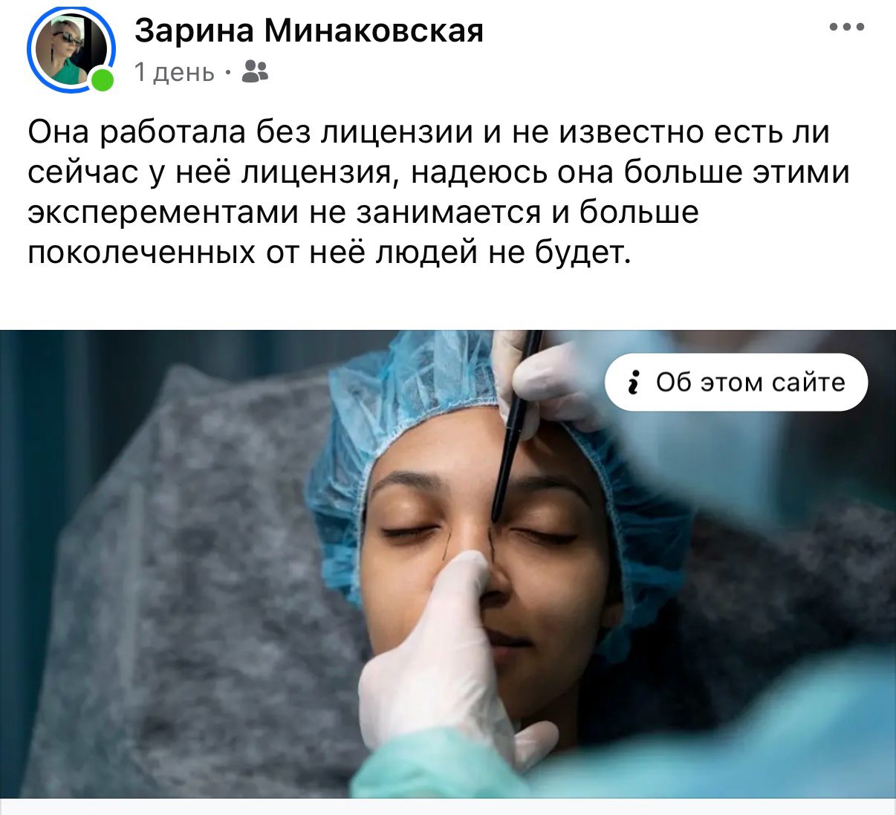The width and height of the screenshot is (896, 815).
Task: Click the Об этом сайте button
Action: pyautogui.click(x=736, y=382)
